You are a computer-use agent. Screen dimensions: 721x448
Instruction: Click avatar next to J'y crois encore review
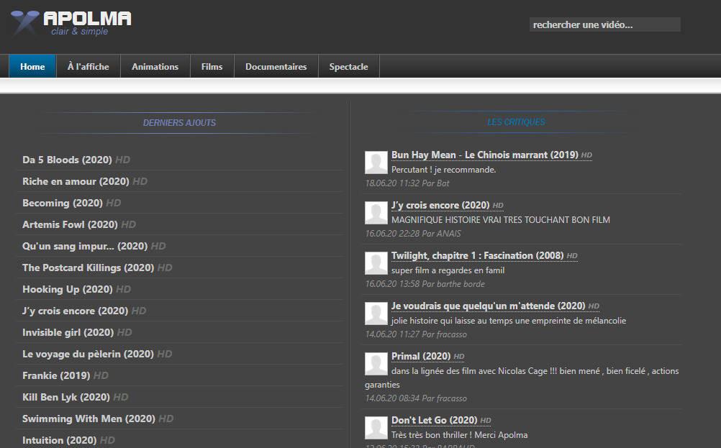[x=376, y=213]
